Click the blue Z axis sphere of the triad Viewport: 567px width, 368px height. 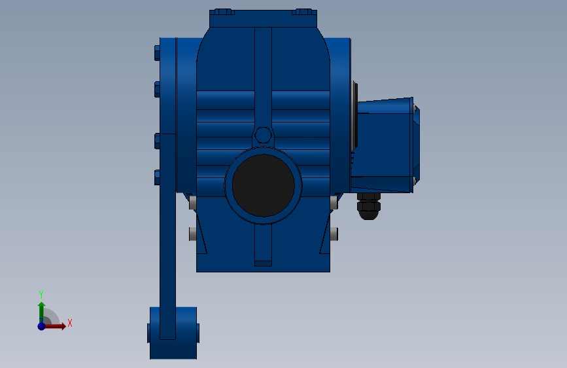tap(42, 326)
